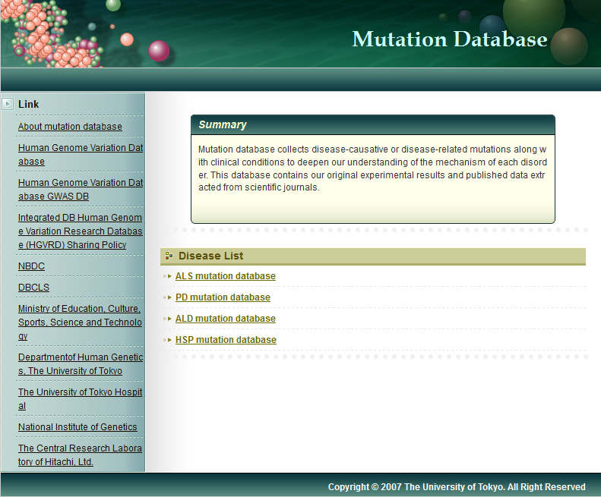Viewport: 601px width, 497px height.
Task: Click arrow bullet before ALS mutation database
Action: [x=168, y=276]
